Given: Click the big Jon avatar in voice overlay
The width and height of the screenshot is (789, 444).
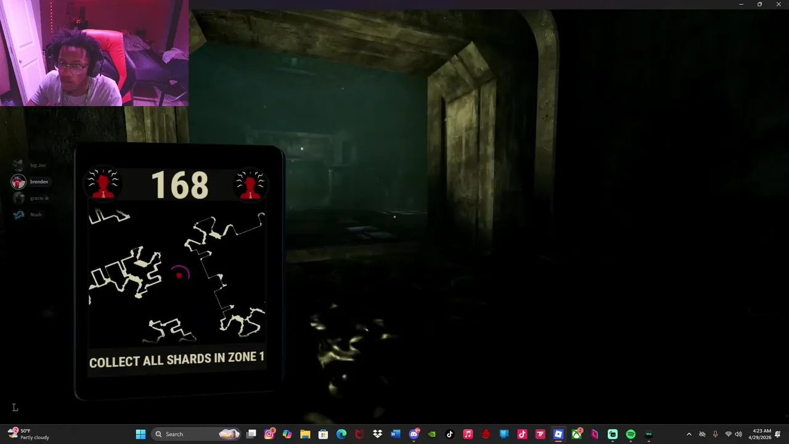Looking at the screenshot, I should point(18,165).
